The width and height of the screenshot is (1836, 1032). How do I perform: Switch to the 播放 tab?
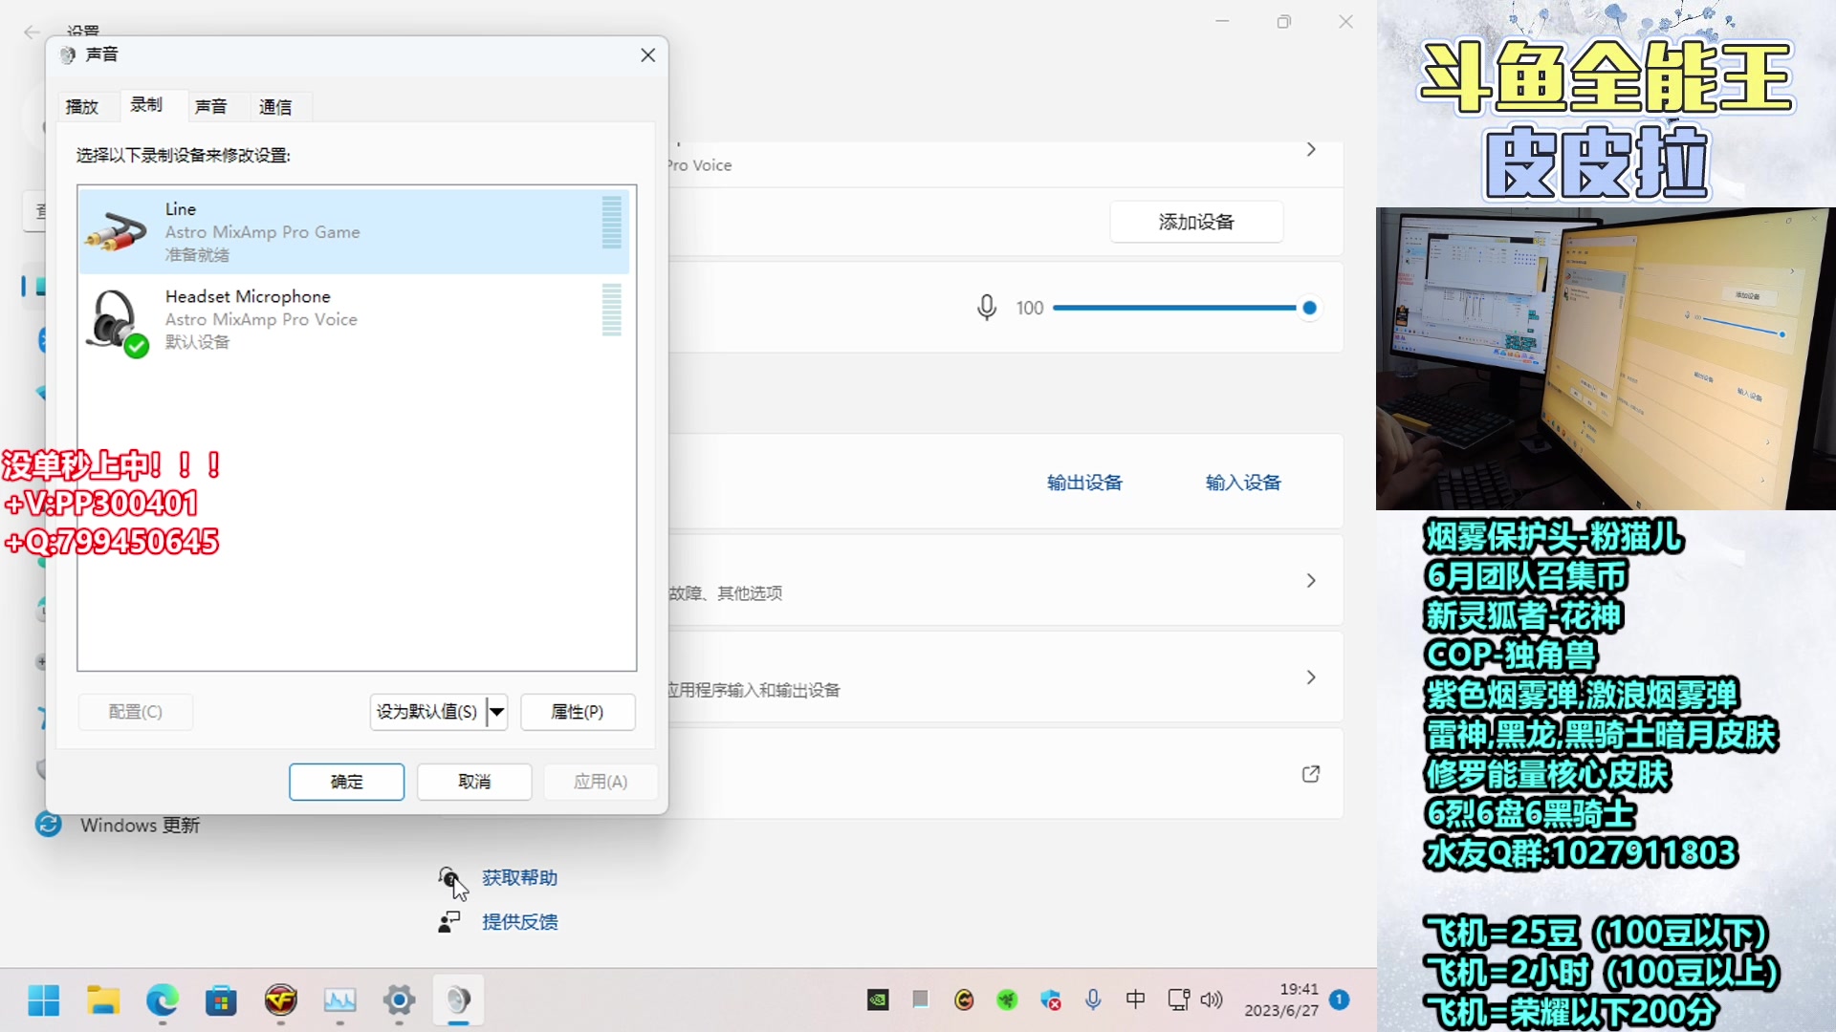pos(84,106)
